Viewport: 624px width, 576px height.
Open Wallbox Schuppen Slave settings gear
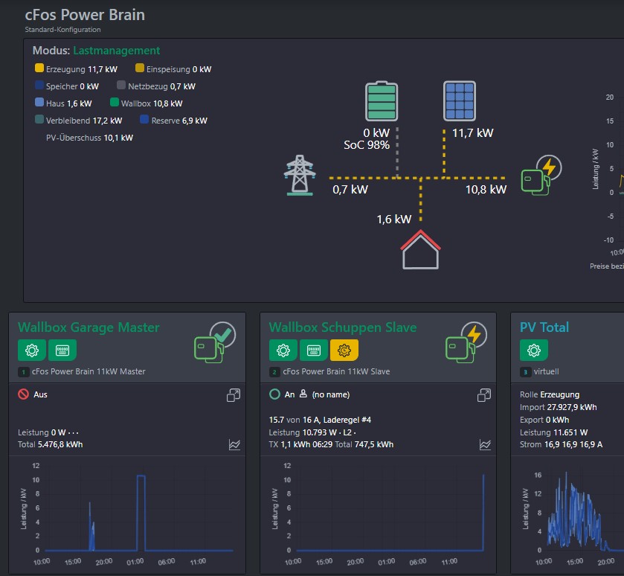[x=283, y=350]
